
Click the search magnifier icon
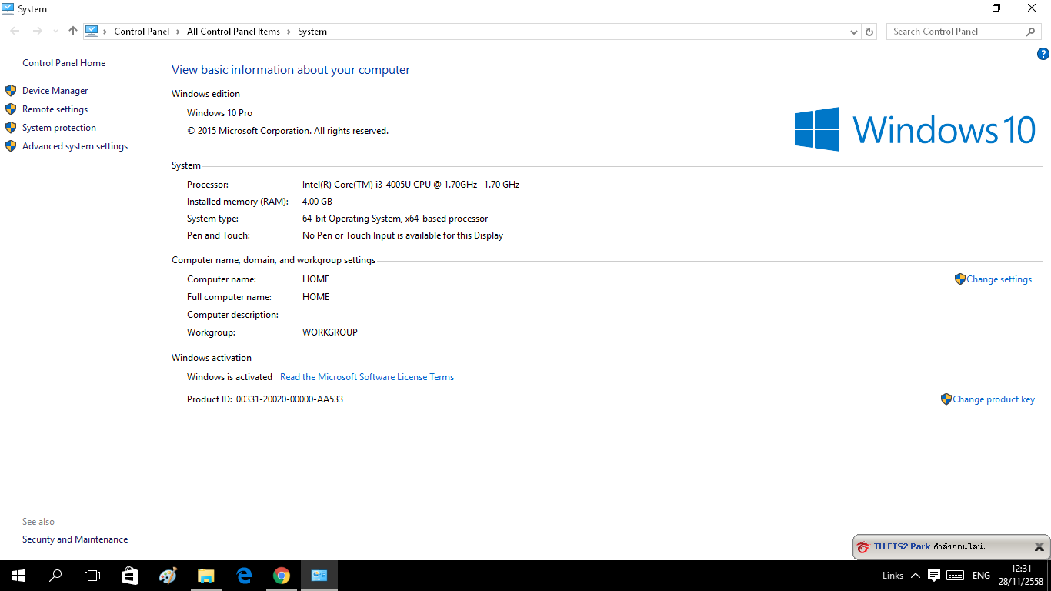[1031, 32]
